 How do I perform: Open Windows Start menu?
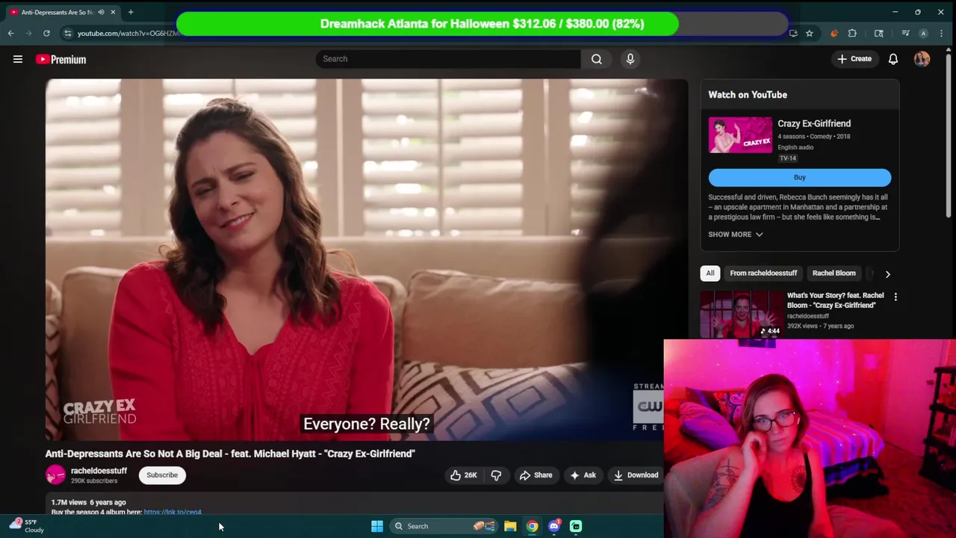click(x=377, y=526)
